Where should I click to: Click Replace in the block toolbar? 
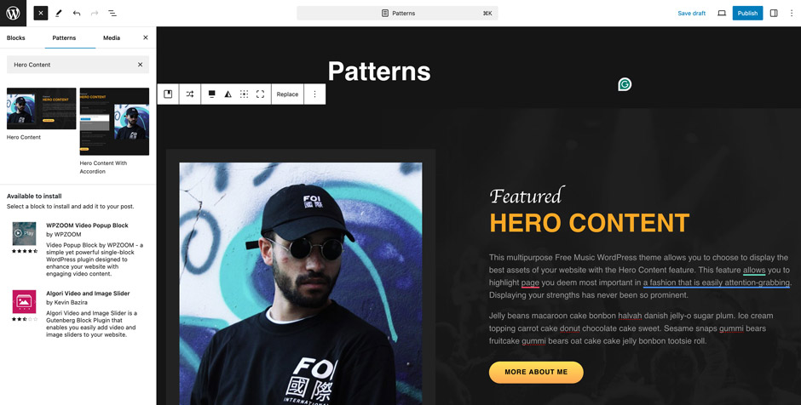[x=288, y=94]
